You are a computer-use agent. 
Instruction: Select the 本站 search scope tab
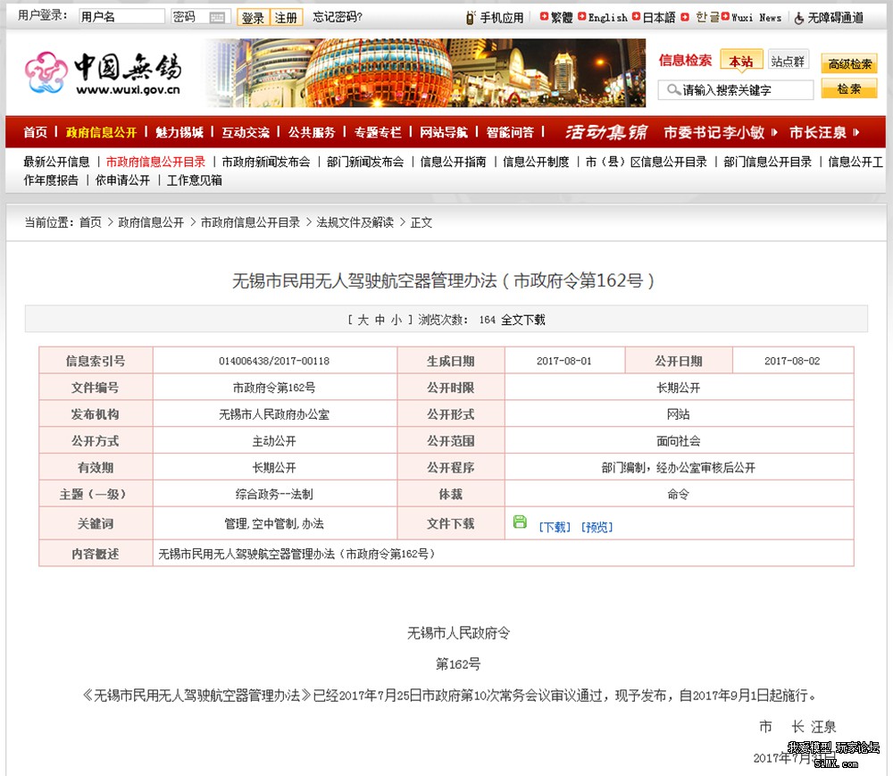click(740, 61)
